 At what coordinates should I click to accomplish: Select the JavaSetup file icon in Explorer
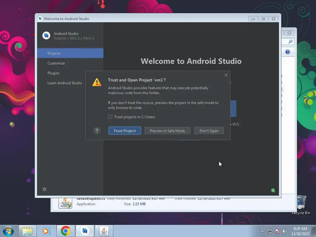click(x=65, y=203)
